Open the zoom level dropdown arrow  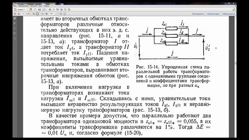56,14
